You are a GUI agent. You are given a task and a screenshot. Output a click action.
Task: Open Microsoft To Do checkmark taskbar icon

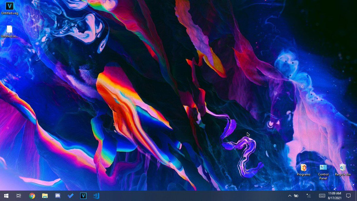click(x=71, y=196)
